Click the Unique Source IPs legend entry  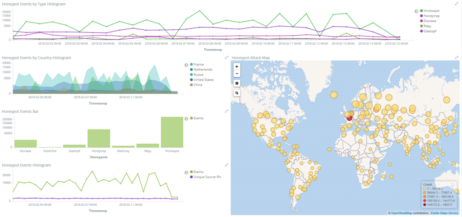point(205,177)
